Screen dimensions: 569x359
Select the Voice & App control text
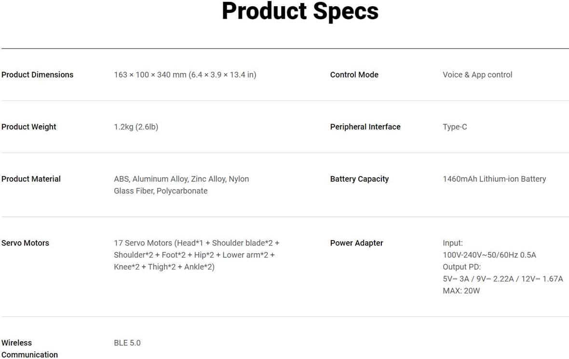click(x=477, y=75)
